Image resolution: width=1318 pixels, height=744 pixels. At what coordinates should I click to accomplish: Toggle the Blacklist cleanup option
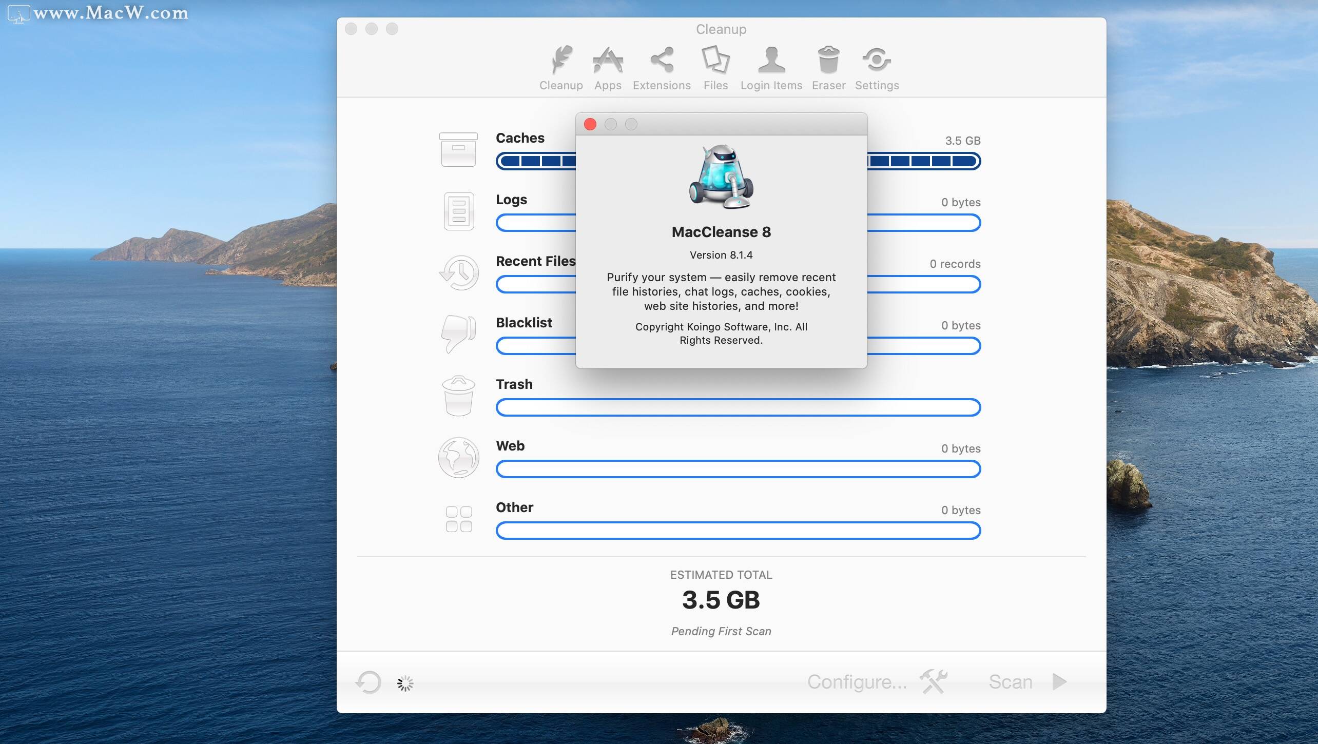coord(458,334)
